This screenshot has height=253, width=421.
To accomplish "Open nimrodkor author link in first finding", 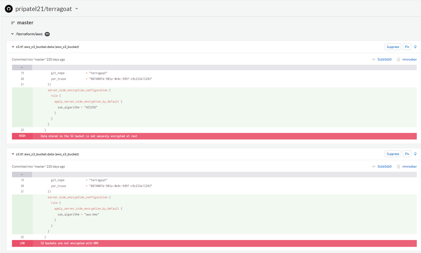I will pyautogui.click(x=409, y=60).
